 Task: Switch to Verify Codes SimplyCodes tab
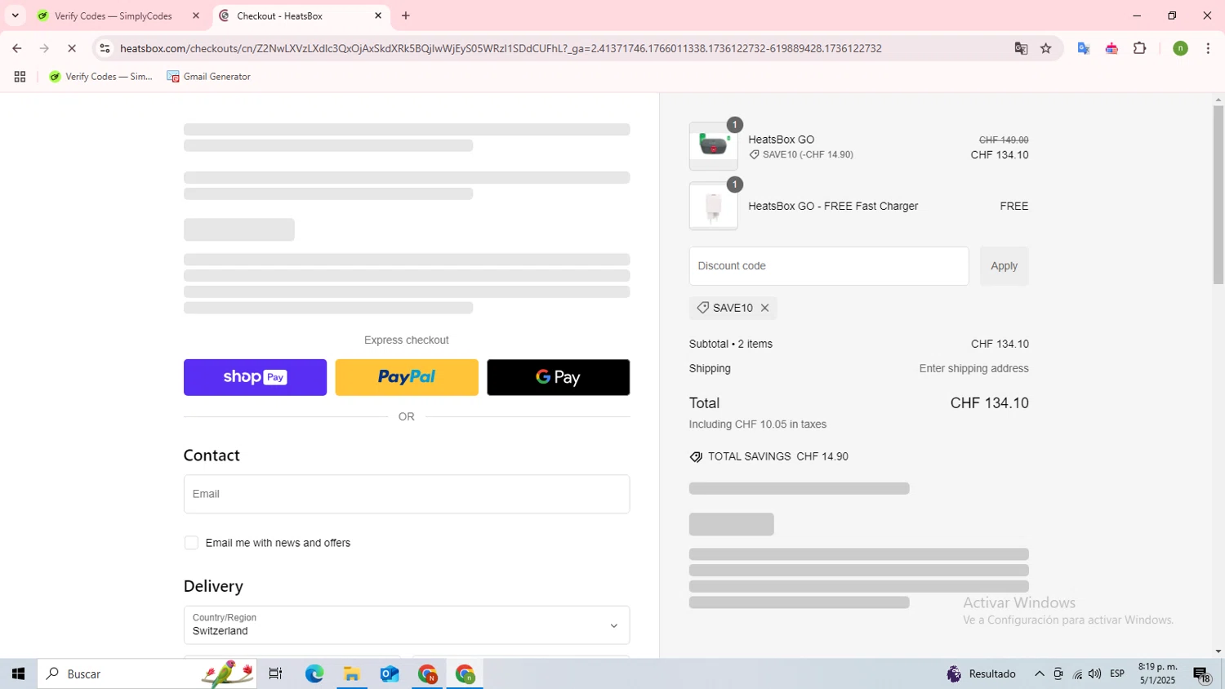click(113, 16)
